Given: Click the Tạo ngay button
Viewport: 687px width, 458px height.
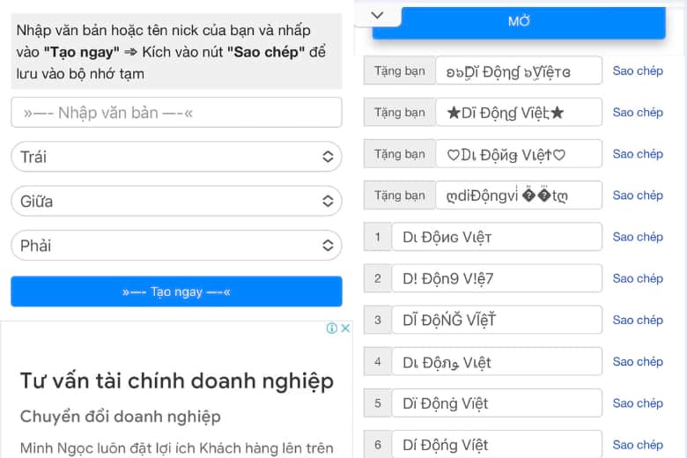Looking at the screenshot, I should coord(176,292).
